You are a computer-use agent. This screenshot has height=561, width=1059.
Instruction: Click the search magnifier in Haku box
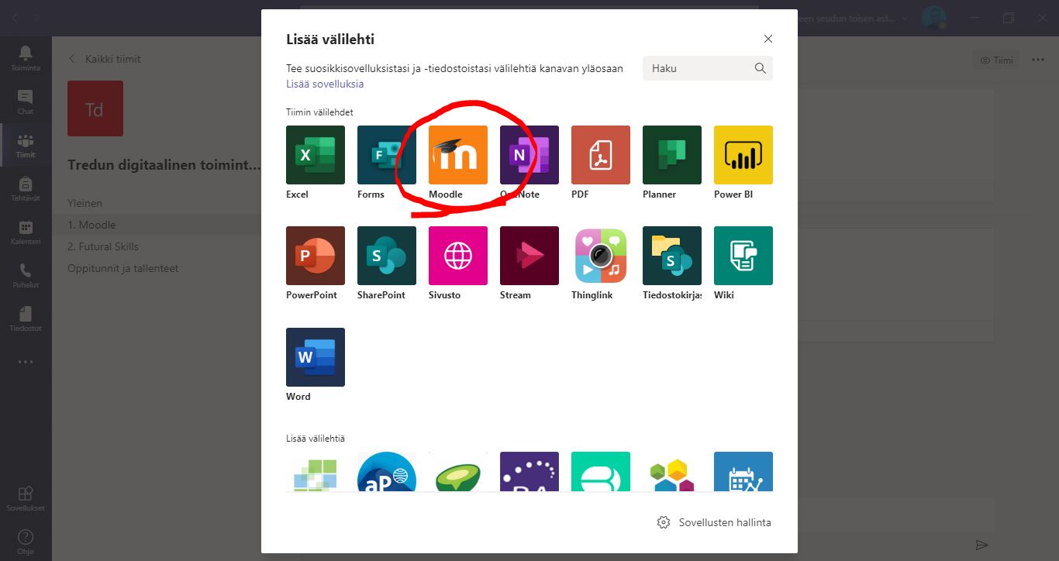761,68
